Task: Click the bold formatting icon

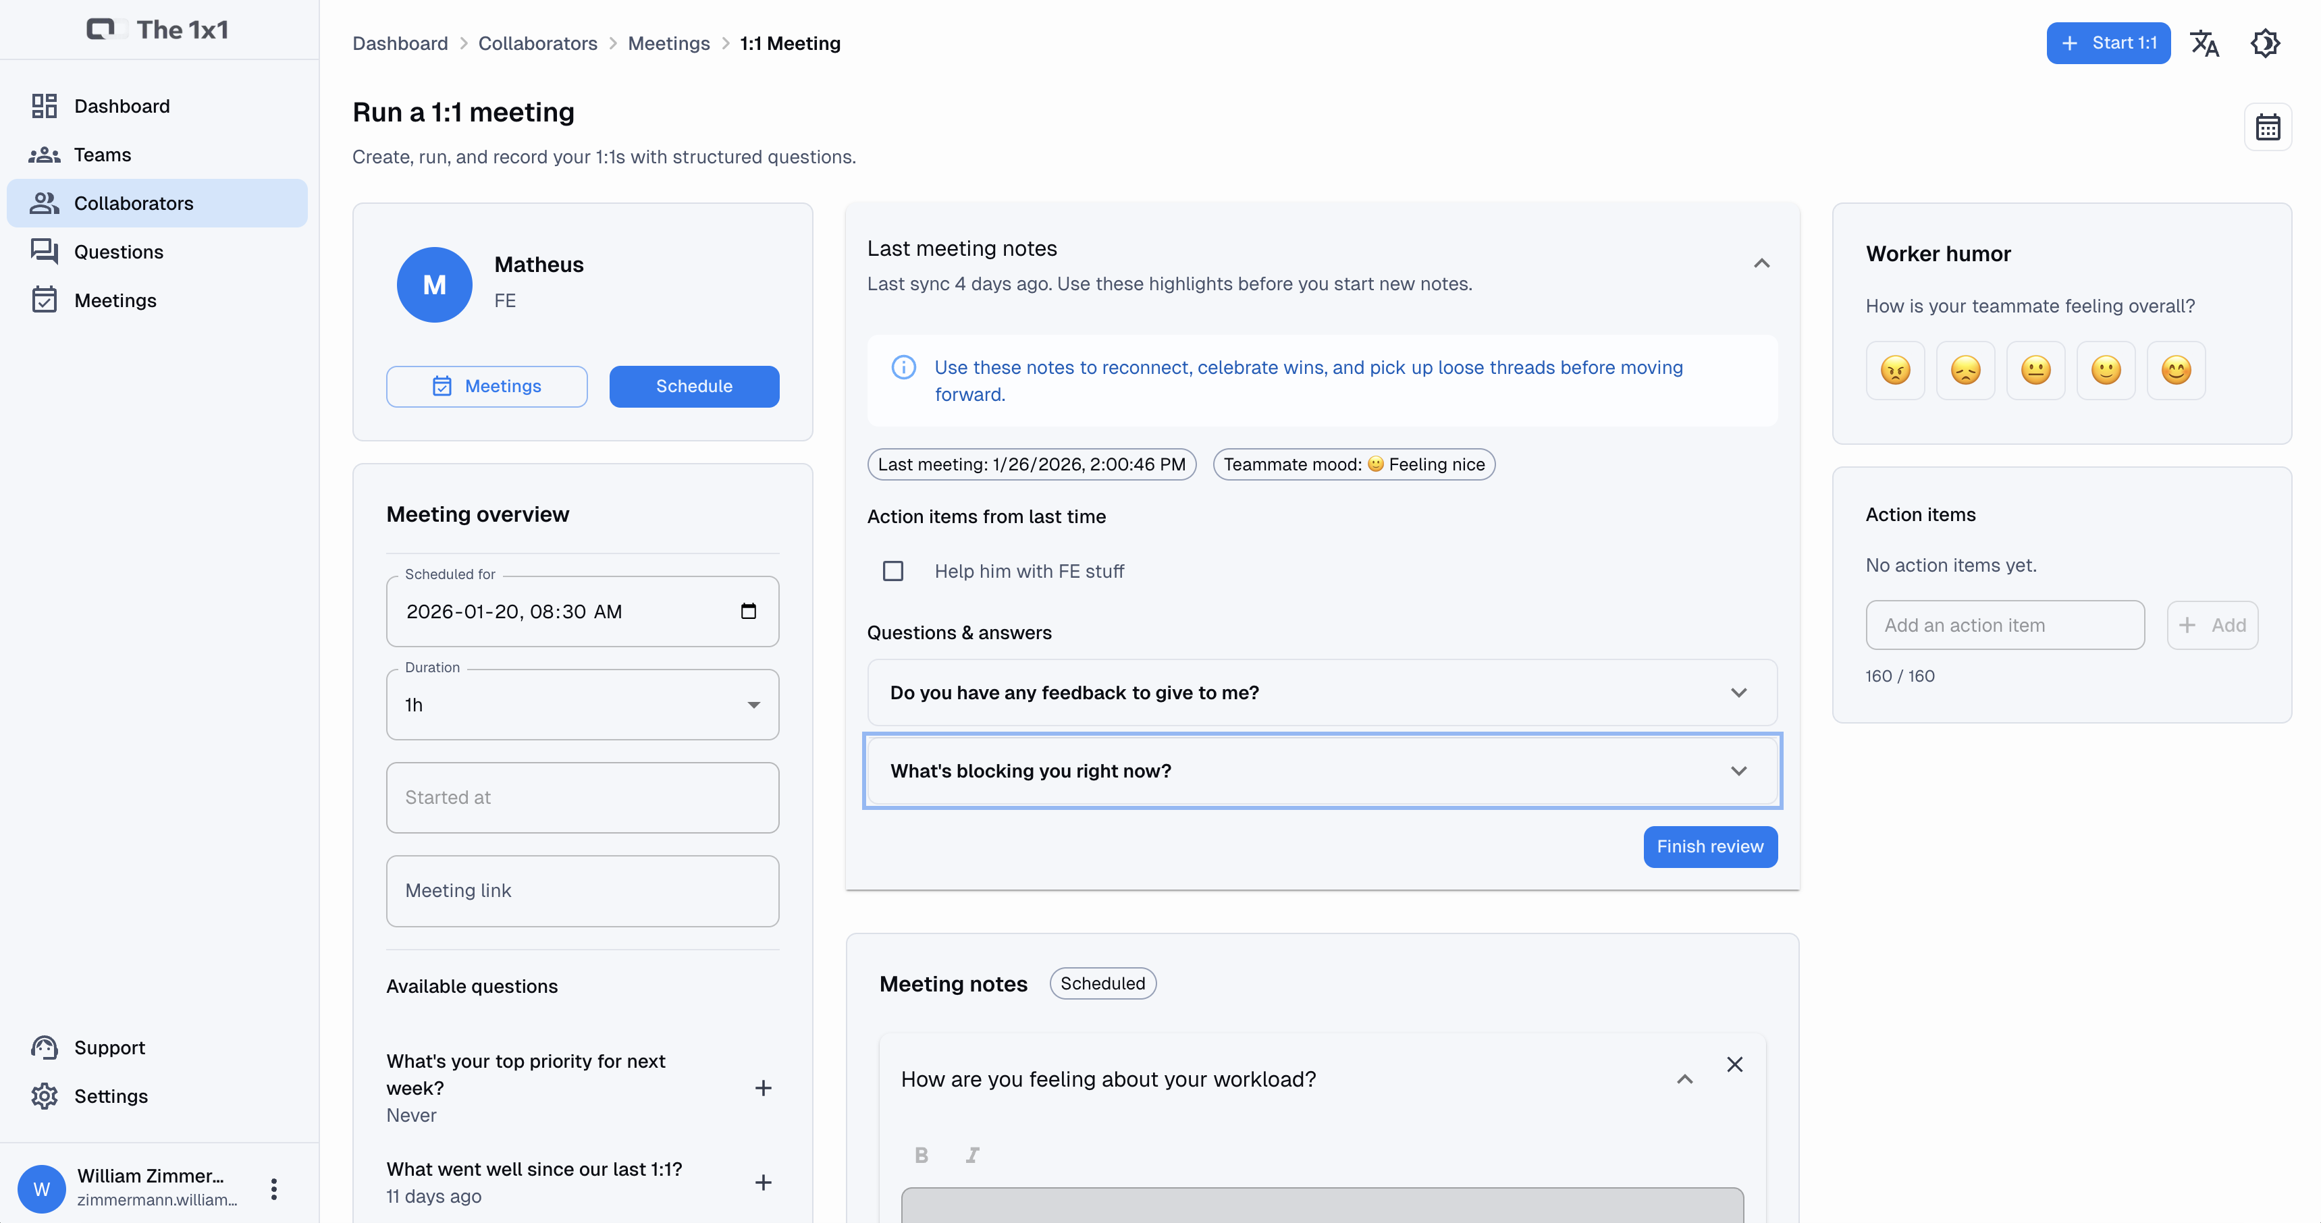Action: (x=921, y=1155)
